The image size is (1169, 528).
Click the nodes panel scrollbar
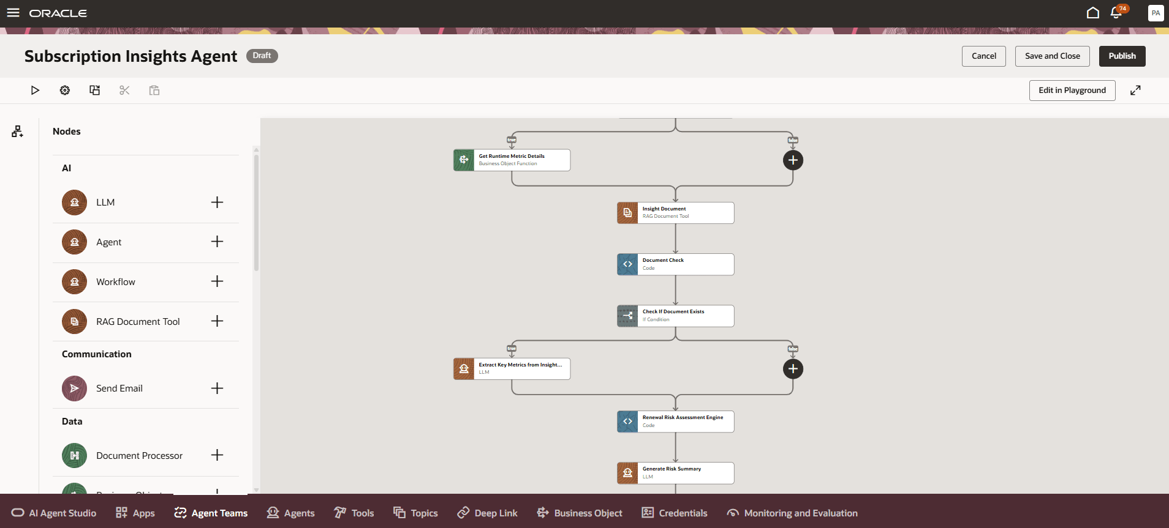[256, 213]
